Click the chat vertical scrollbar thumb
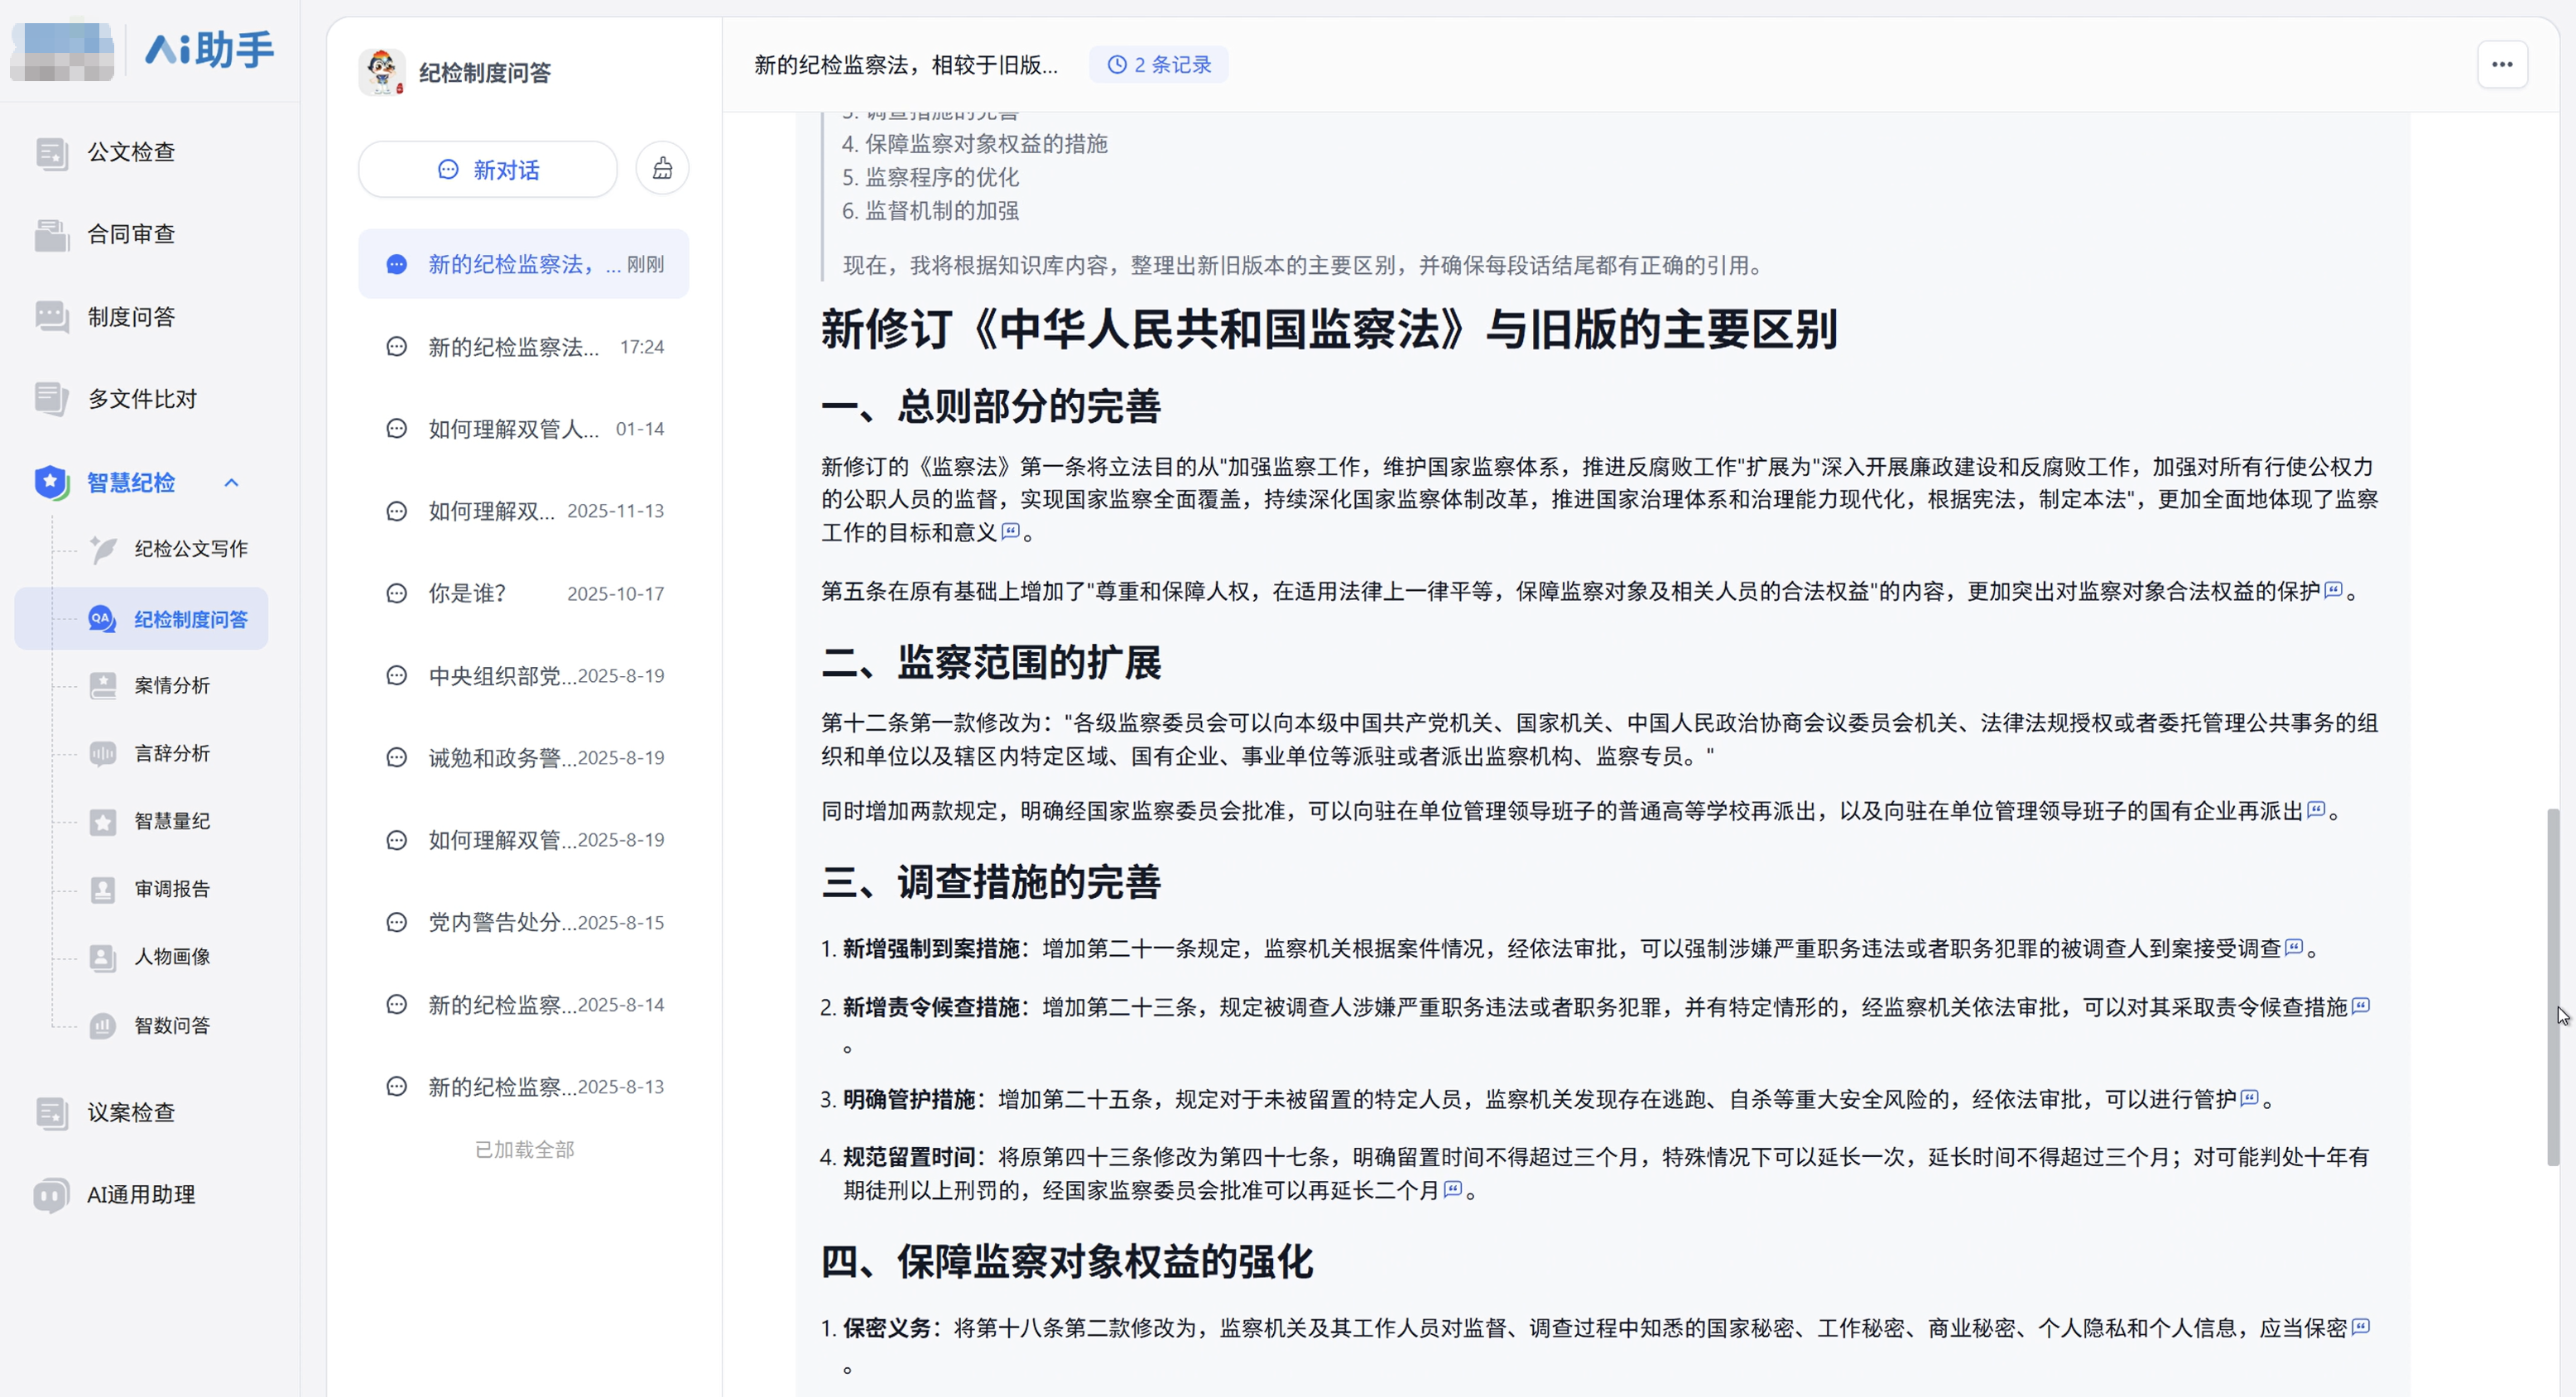 (2553, 987)
